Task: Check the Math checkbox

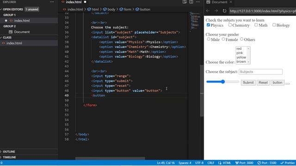Action: click(256, 25)
